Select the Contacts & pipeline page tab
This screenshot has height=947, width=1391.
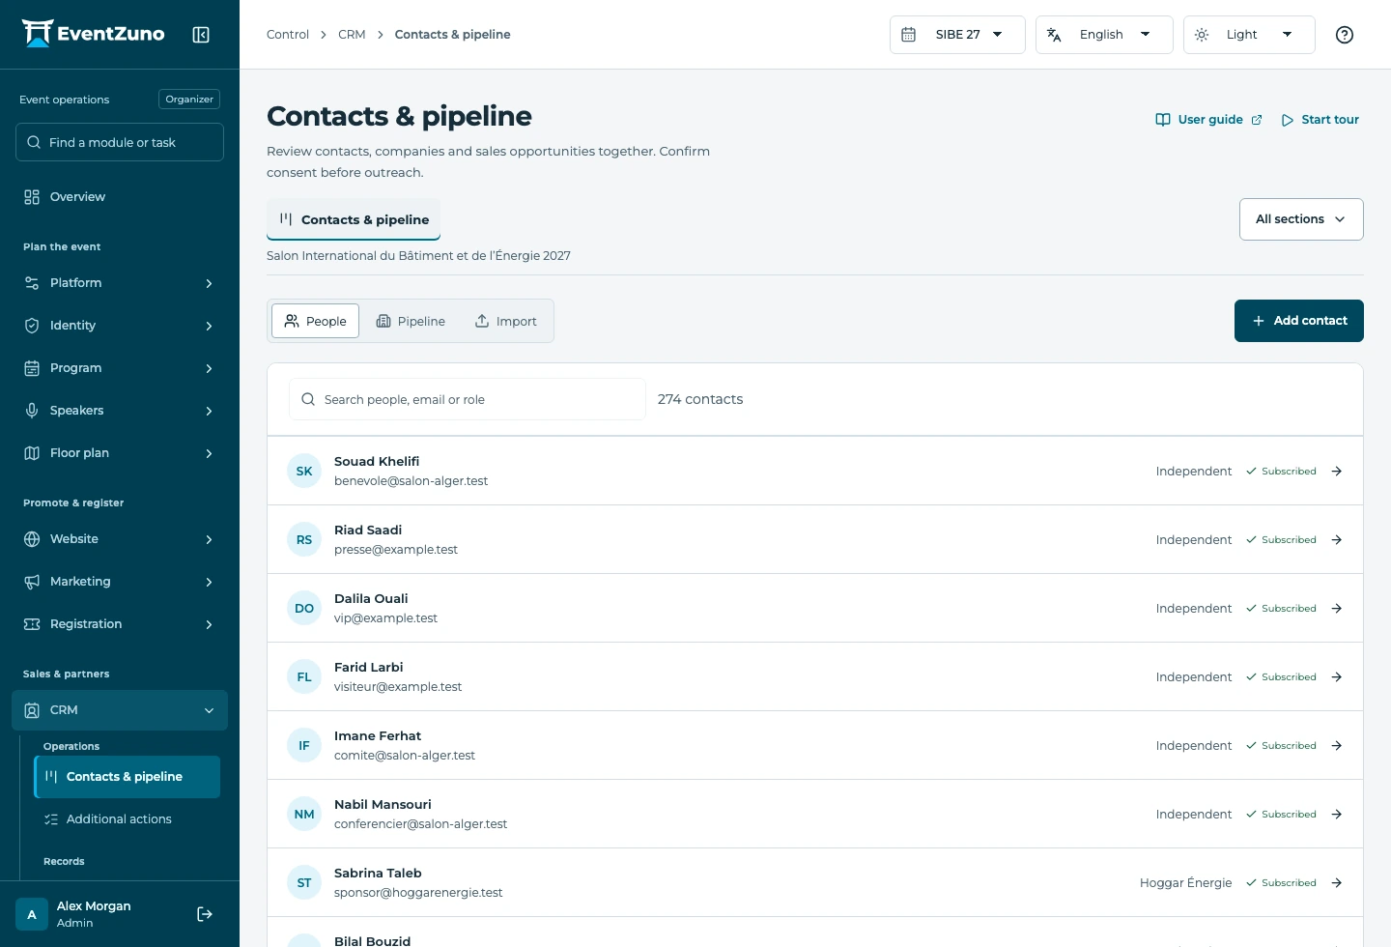click(354, 219)
